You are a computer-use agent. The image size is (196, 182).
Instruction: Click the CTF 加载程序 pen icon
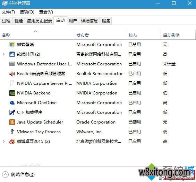12,112
